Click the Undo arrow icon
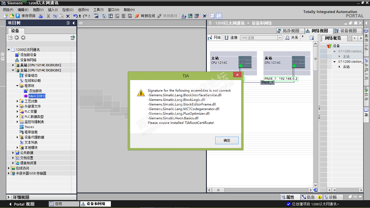 [76, 16]
